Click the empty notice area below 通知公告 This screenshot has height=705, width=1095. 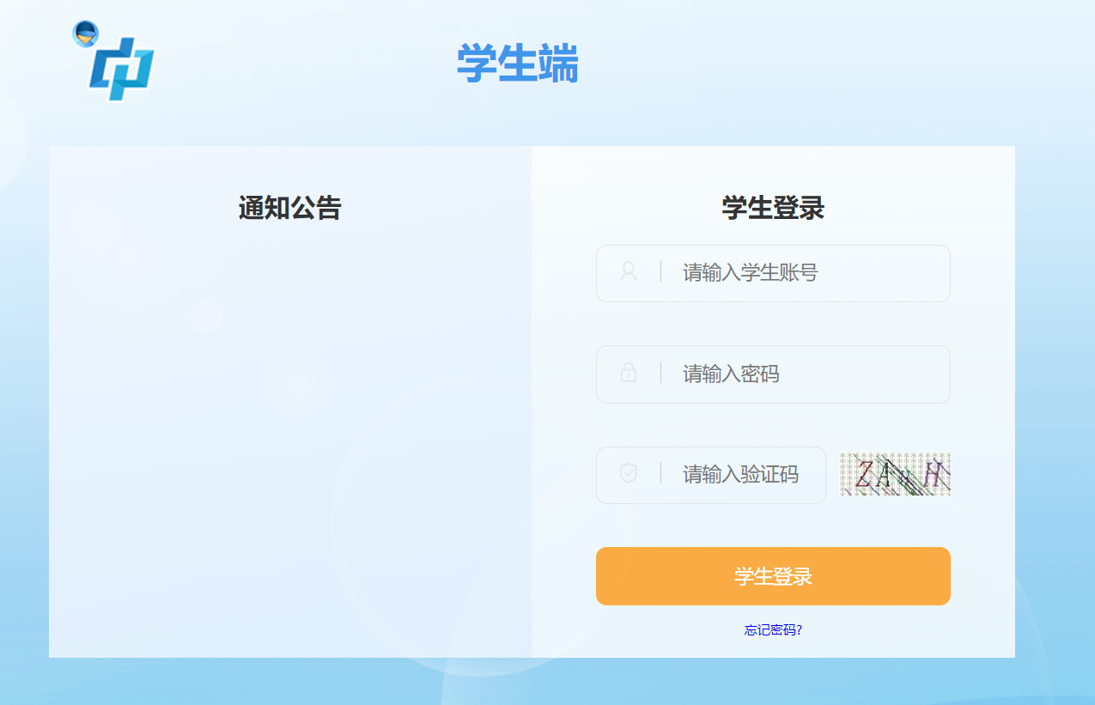289,429
